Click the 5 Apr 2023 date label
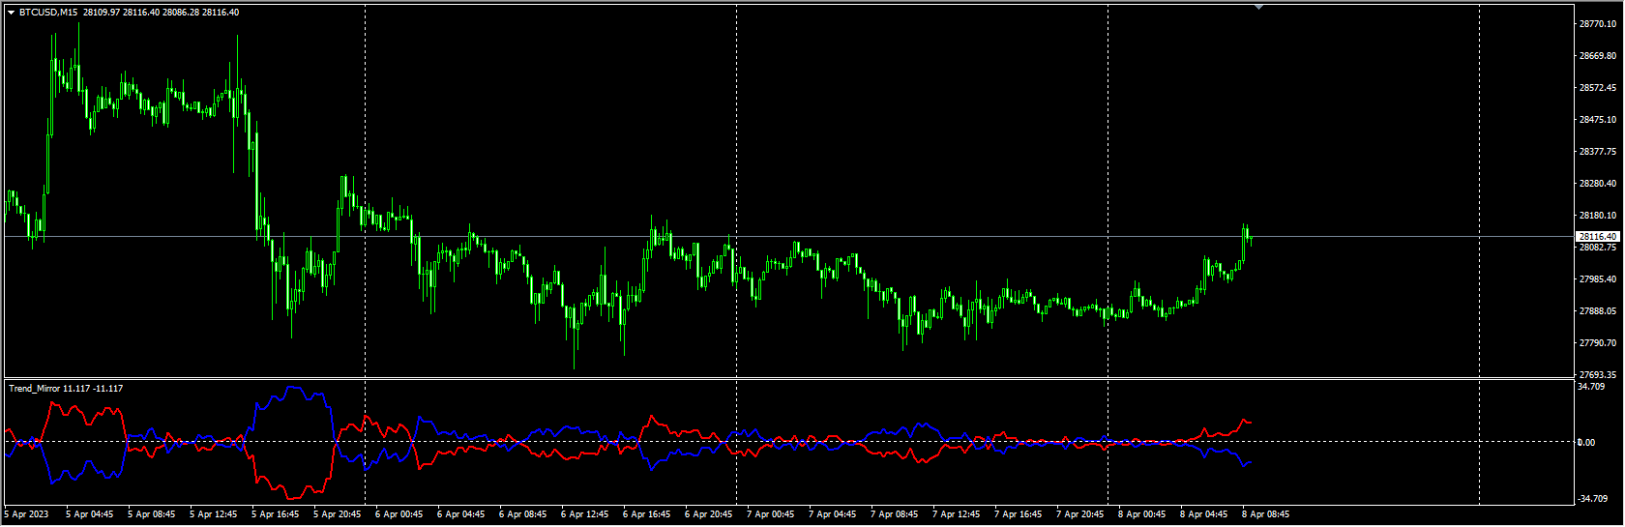1625x527 pixels. [x=26, y=514]
